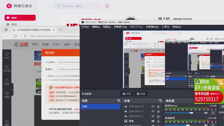Refresh the Douyu page
The width and height of the screenshot is (224, 126).
15,36
